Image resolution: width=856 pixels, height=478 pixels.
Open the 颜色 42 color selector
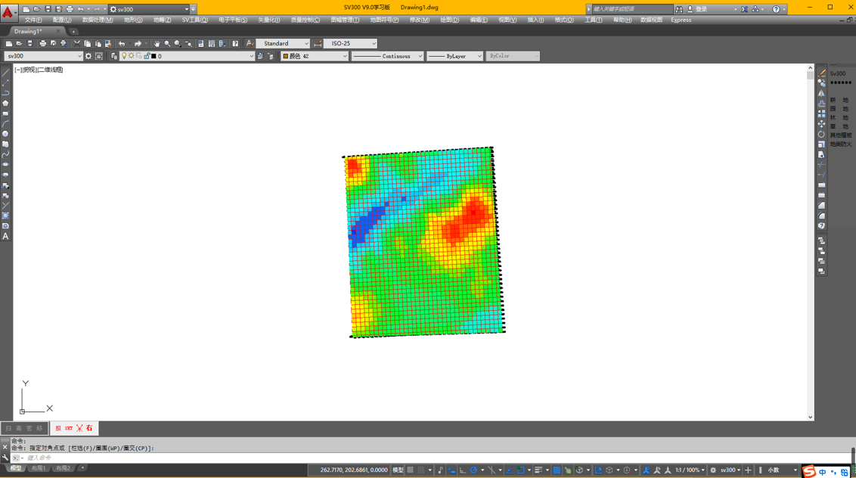pyautogui.click(x=315, y=56)
